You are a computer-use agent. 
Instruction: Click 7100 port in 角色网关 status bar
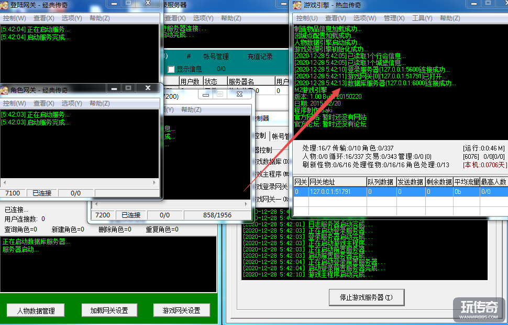click(x=13, y=193)
